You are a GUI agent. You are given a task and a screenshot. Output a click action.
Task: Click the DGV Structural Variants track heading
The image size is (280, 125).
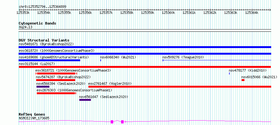44,40
